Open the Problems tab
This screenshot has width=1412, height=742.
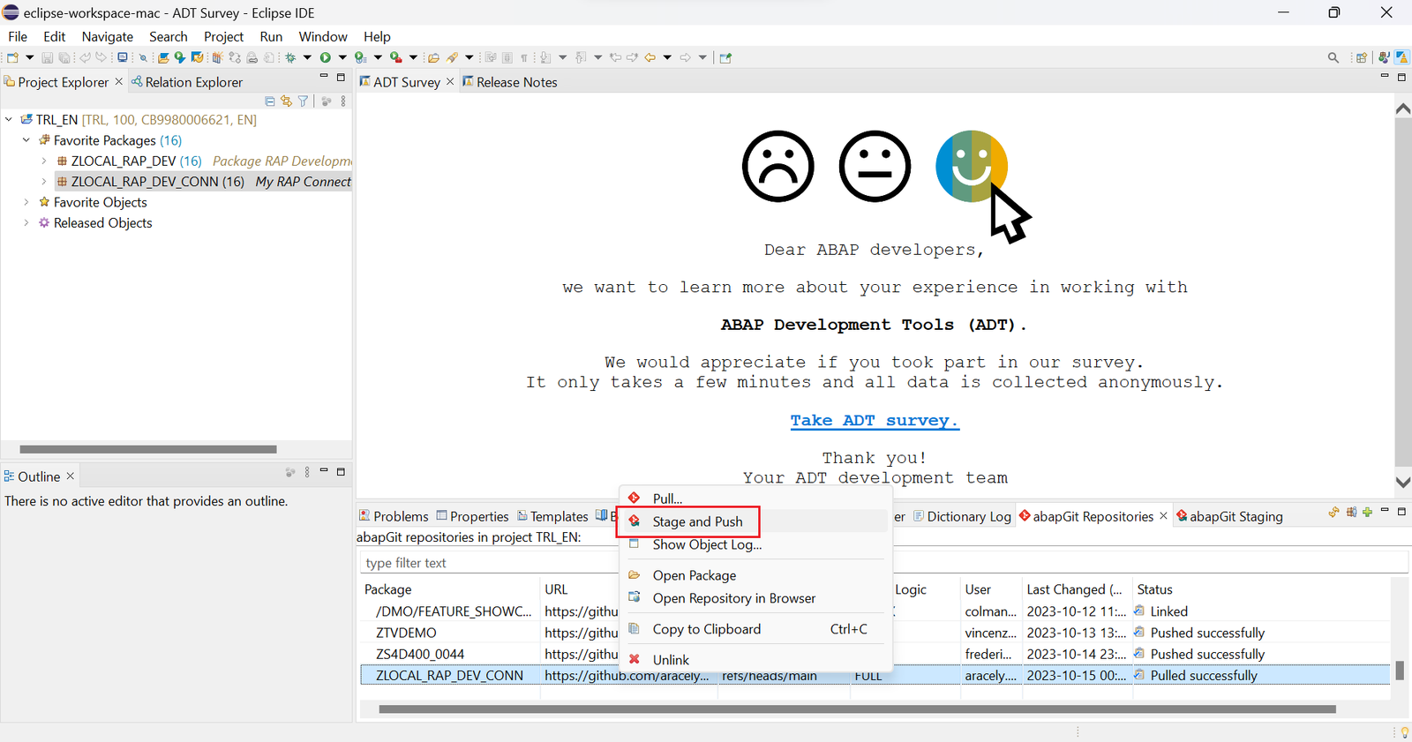click(394, 516)
